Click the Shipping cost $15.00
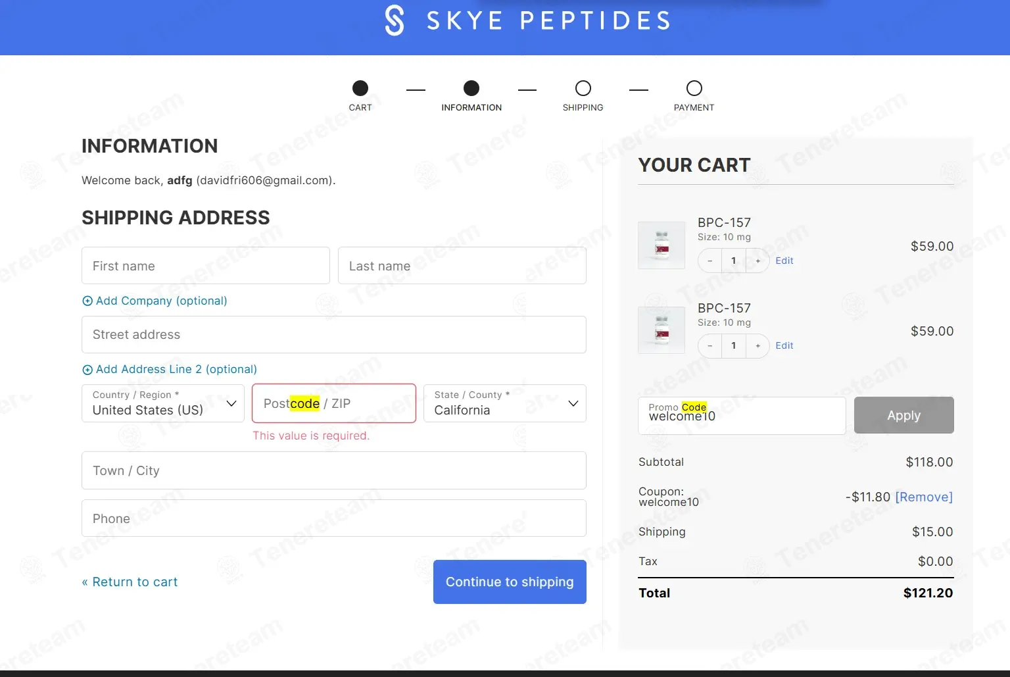This screenshot has height=677, width=1010. pos(932,532)
